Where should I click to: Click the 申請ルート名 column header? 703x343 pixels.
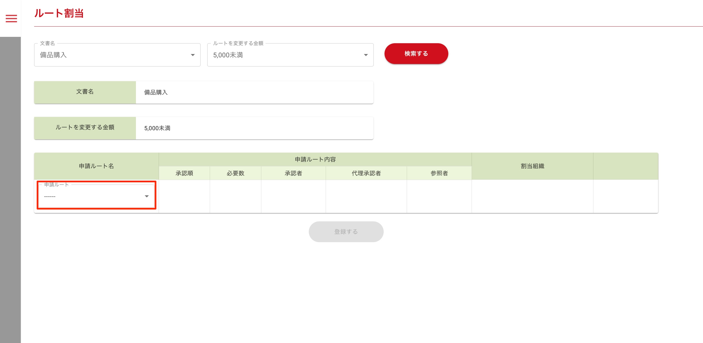(x=96, y=166)
